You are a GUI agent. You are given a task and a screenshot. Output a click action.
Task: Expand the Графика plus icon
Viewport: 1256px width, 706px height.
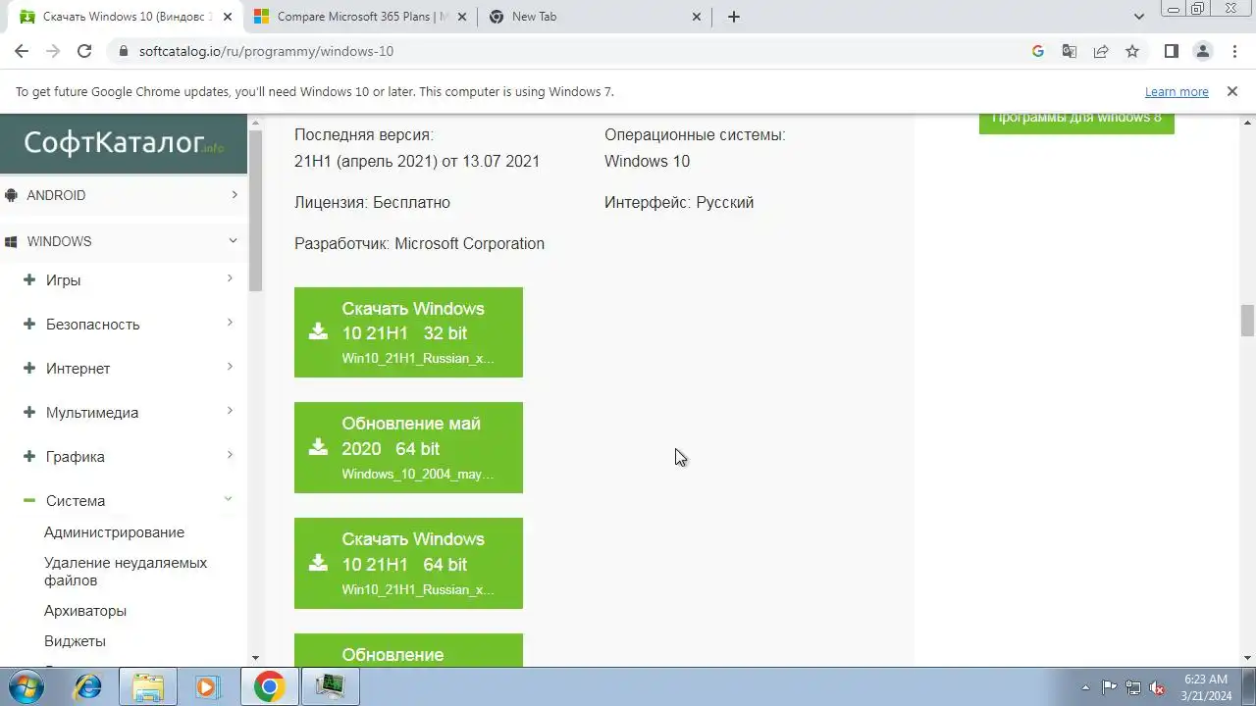click(x=29, y=456)
